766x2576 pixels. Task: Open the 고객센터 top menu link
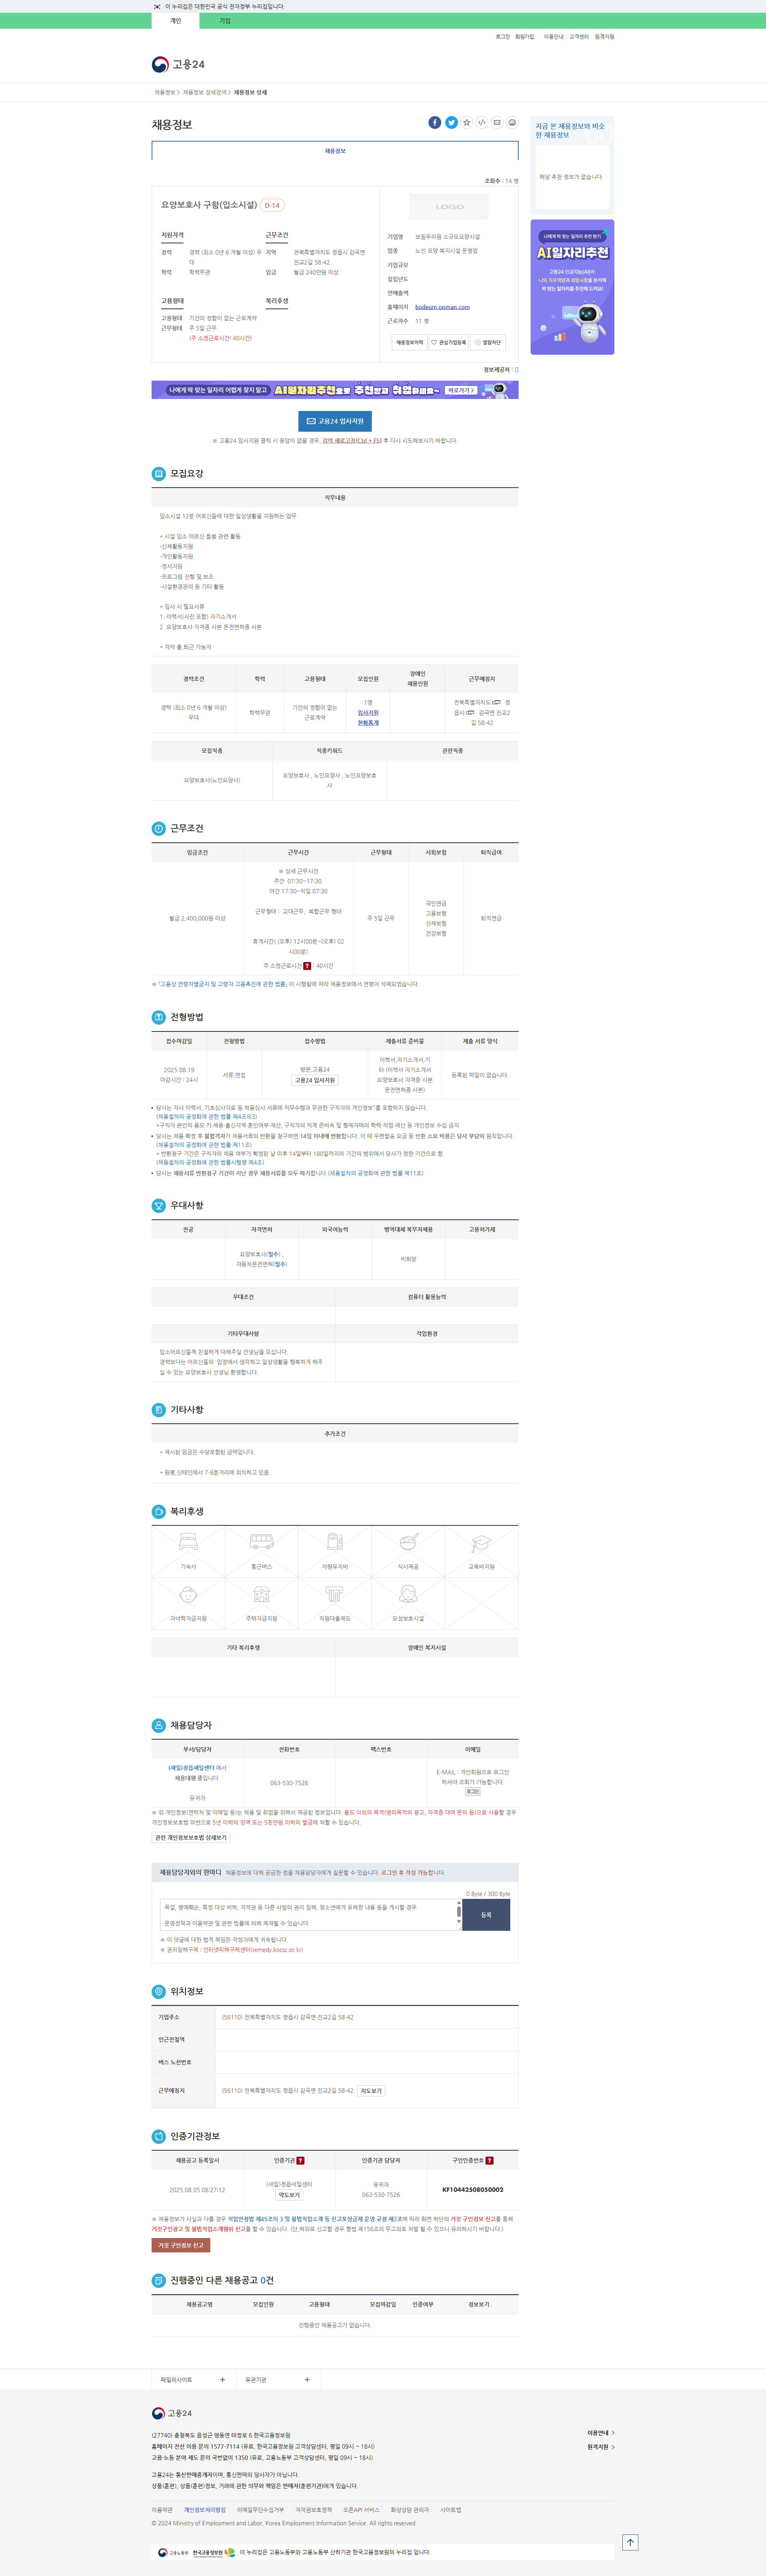pos(579,37)
